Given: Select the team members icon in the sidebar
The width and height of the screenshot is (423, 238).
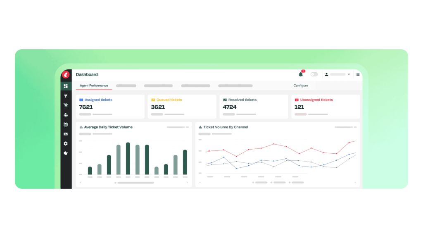Looking at the screenshot, I should (66, 115).
